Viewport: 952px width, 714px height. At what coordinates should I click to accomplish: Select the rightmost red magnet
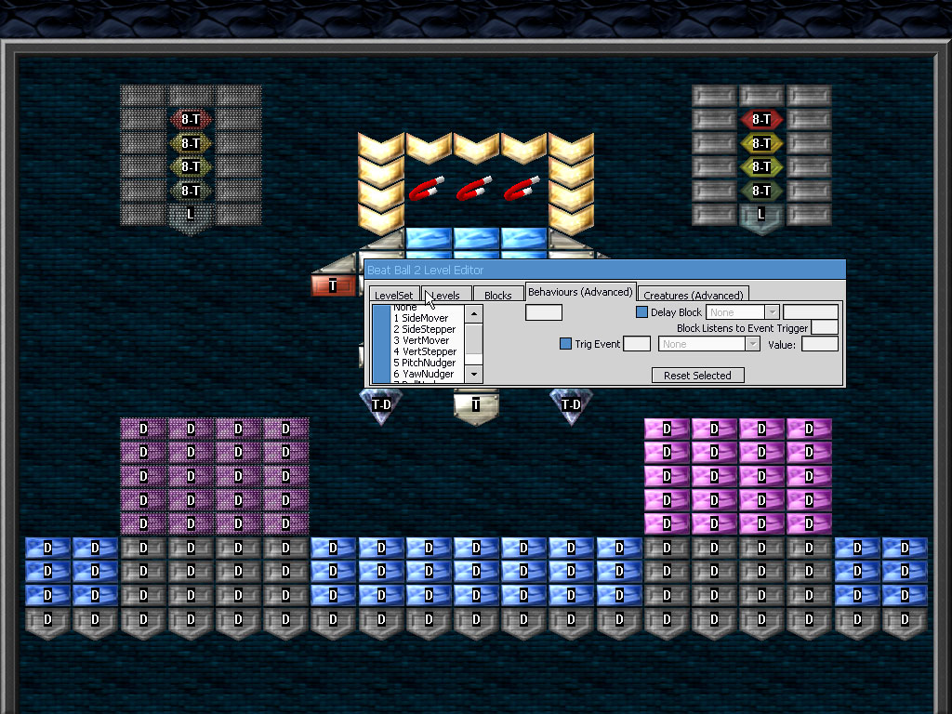522,188
